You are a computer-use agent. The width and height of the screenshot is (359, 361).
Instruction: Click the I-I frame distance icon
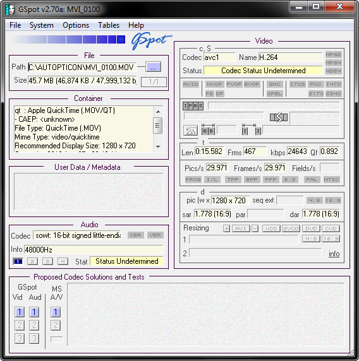click(252, 129)
